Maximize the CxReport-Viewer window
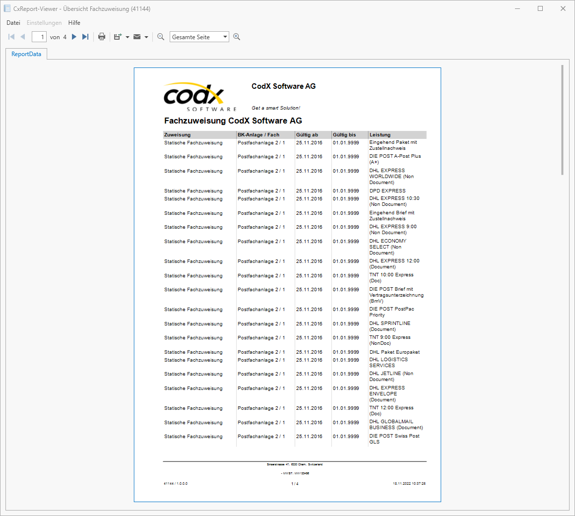Screen dimensions: 575x516 click(x=540, y=8)
